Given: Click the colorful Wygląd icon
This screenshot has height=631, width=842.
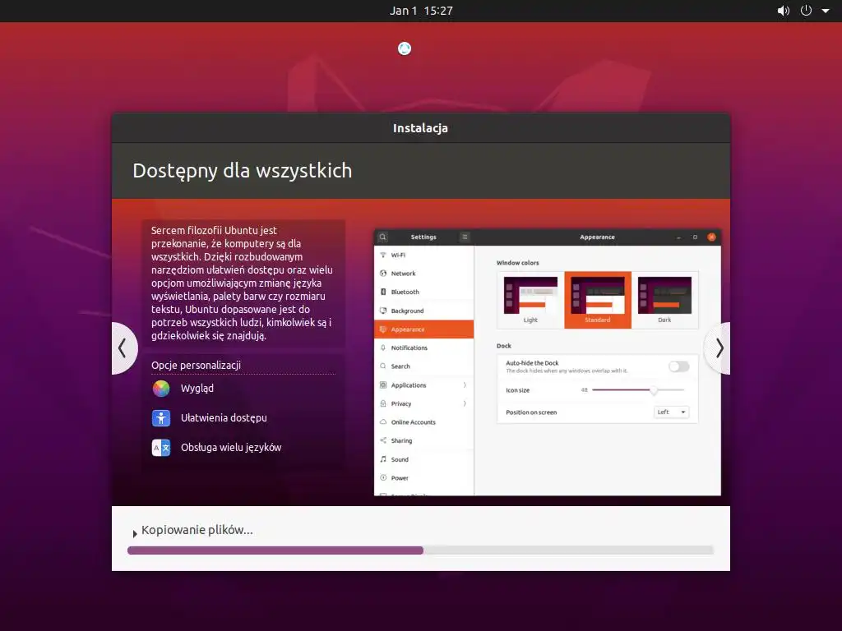Looking at the screenshot, I should click(x=161, y=388).
